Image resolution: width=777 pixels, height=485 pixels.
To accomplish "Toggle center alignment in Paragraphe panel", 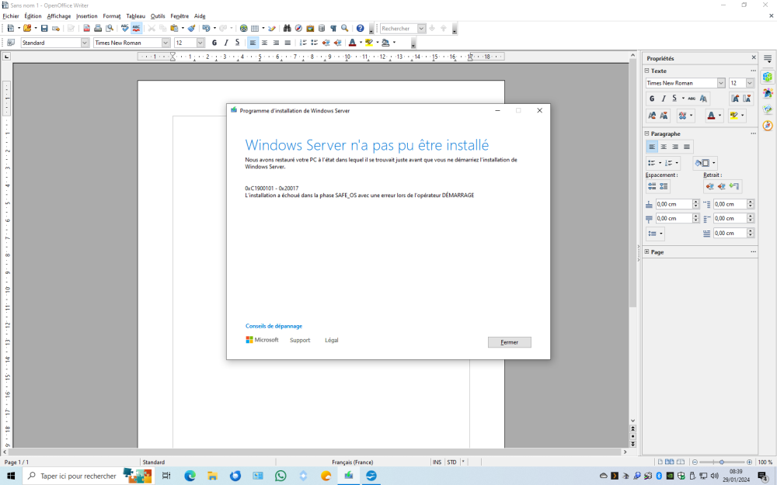I will [x=664, y=147].
